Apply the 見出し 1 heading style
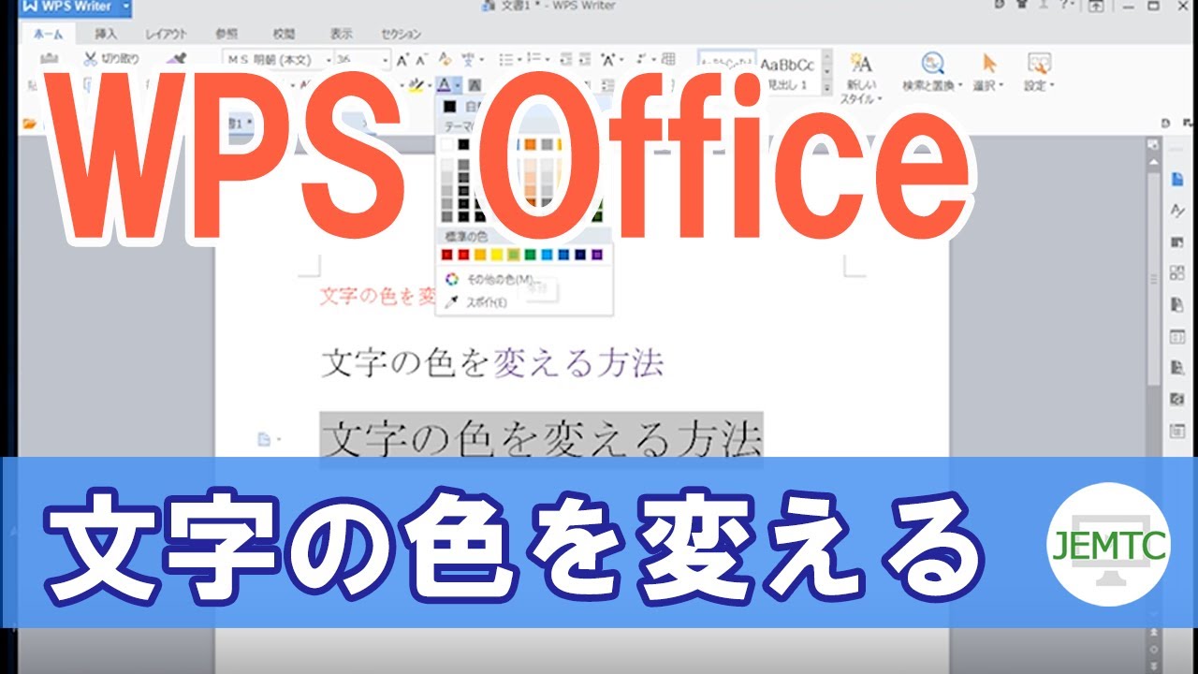This screenshot has width=1198, height=674. point(790,73)
